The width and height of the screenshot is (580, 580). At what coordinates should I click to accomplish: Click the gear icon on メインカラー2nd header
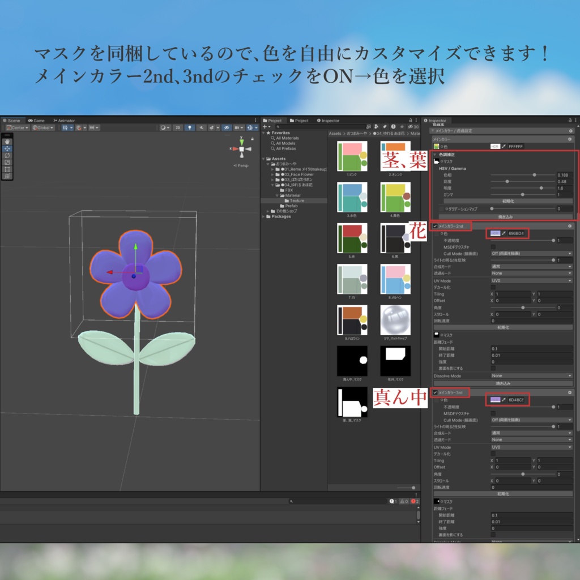(x=570, y=225)
